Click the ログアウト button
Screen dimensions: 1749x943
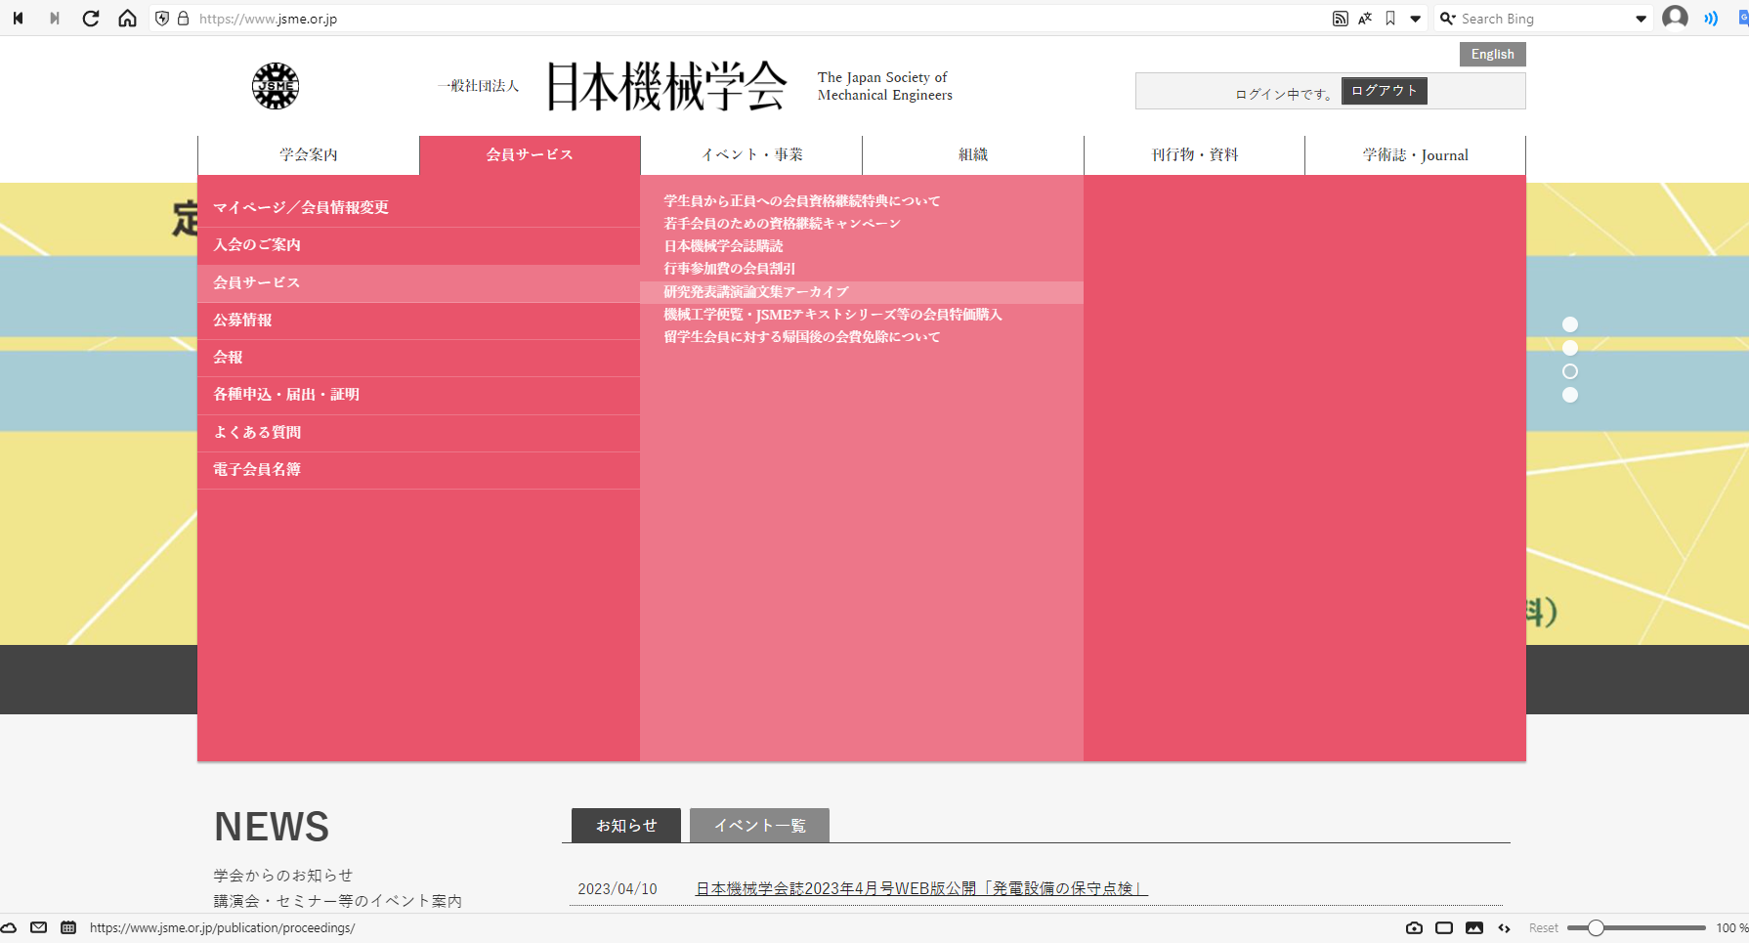[1384, 91]
